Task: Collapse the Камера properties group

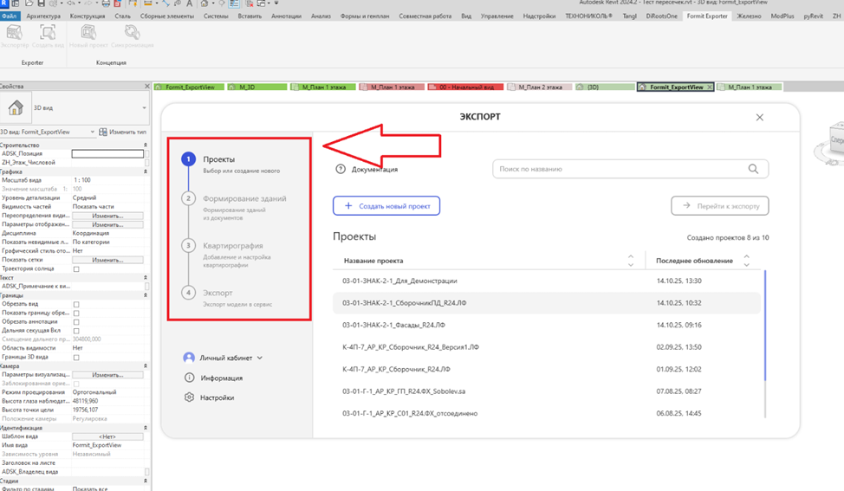Action: coord(146,365)
